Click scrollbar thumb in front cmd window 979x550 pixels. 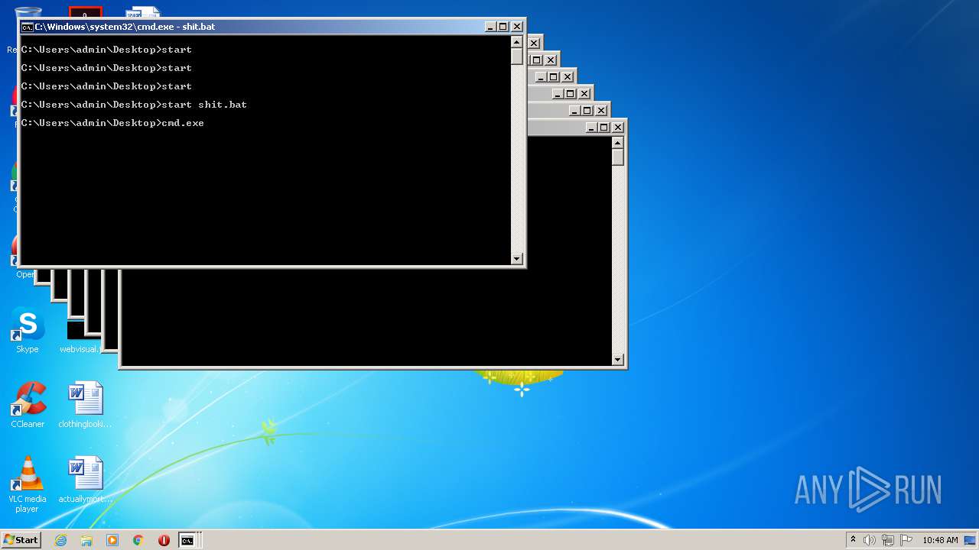(517, 57)
